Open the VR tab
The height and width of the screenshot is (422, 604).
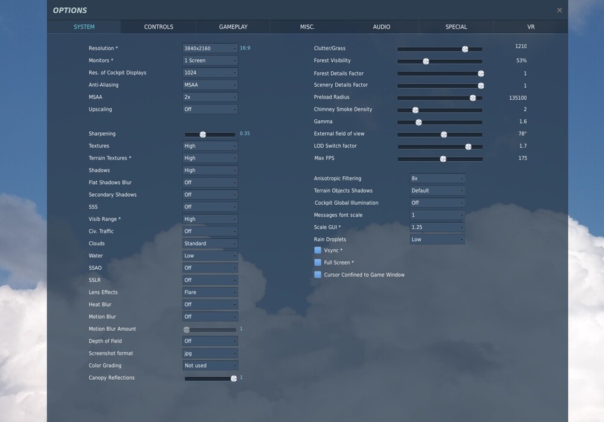(x=531, y=27)
